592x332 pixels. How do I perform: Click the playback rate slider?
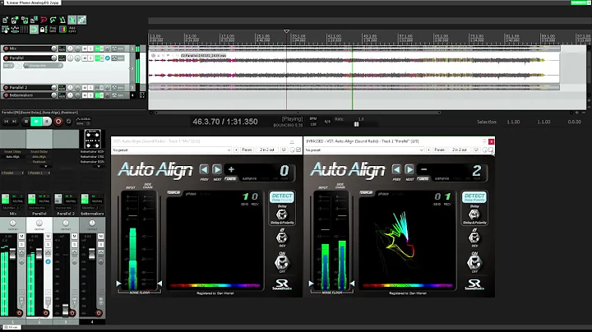[356, 124]
